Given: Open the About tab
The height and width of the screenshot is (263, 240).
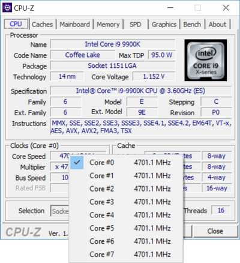Looking at the screenshot, I should pos(218,25).
